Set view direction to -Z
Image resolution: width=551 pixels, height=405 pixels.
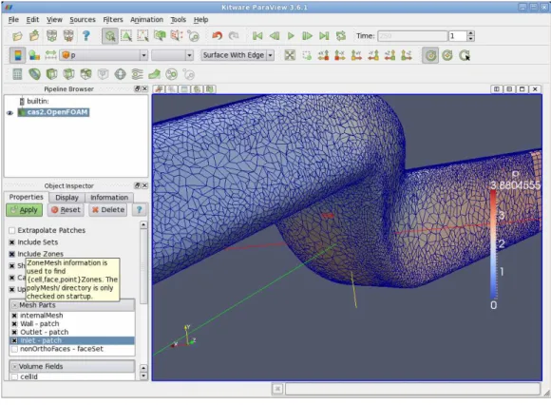(x=407, y=55)
